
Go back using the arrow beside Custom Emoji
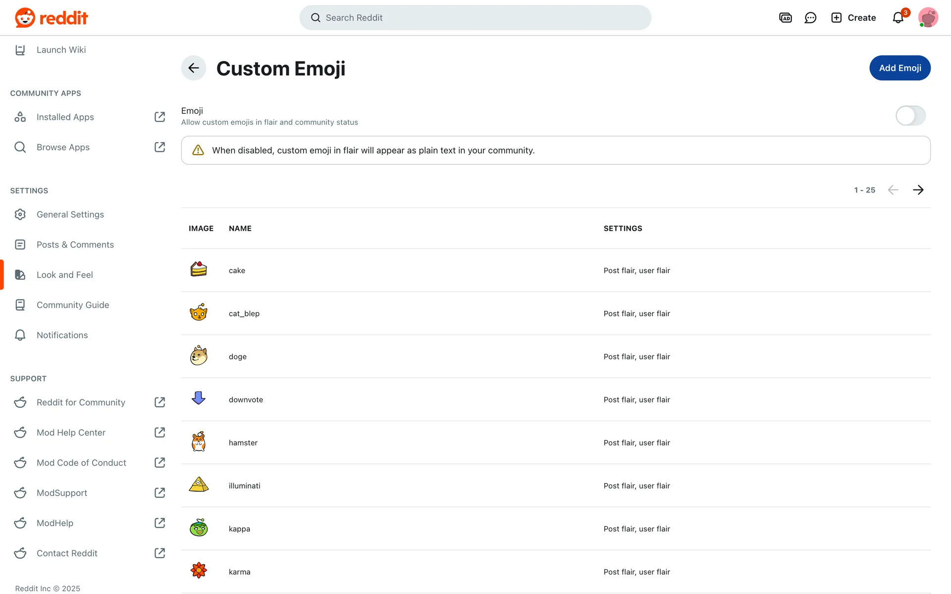(194, 68)
